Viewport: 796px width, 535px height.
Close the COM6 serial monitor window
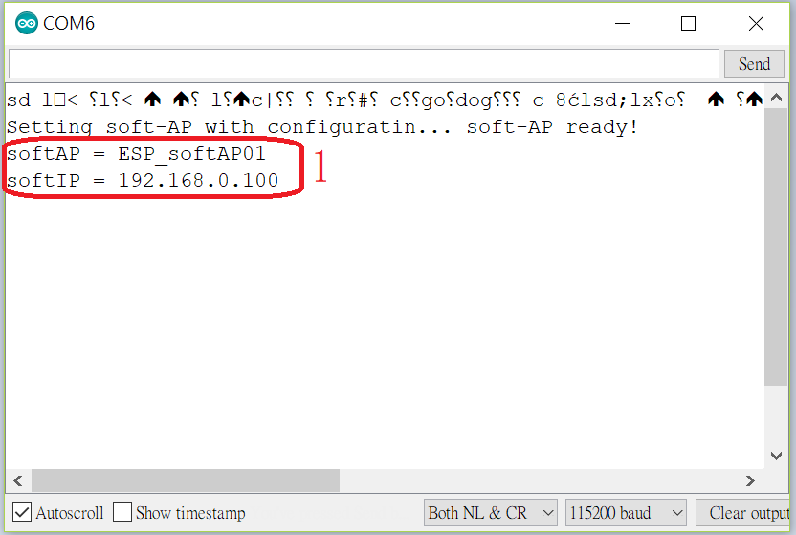[x=756, y=23]
